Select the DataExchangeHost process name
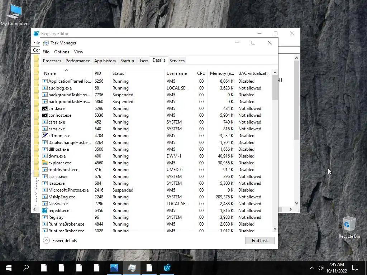The width and height of the screenshot is (367, 275). (x=70, y=143)
